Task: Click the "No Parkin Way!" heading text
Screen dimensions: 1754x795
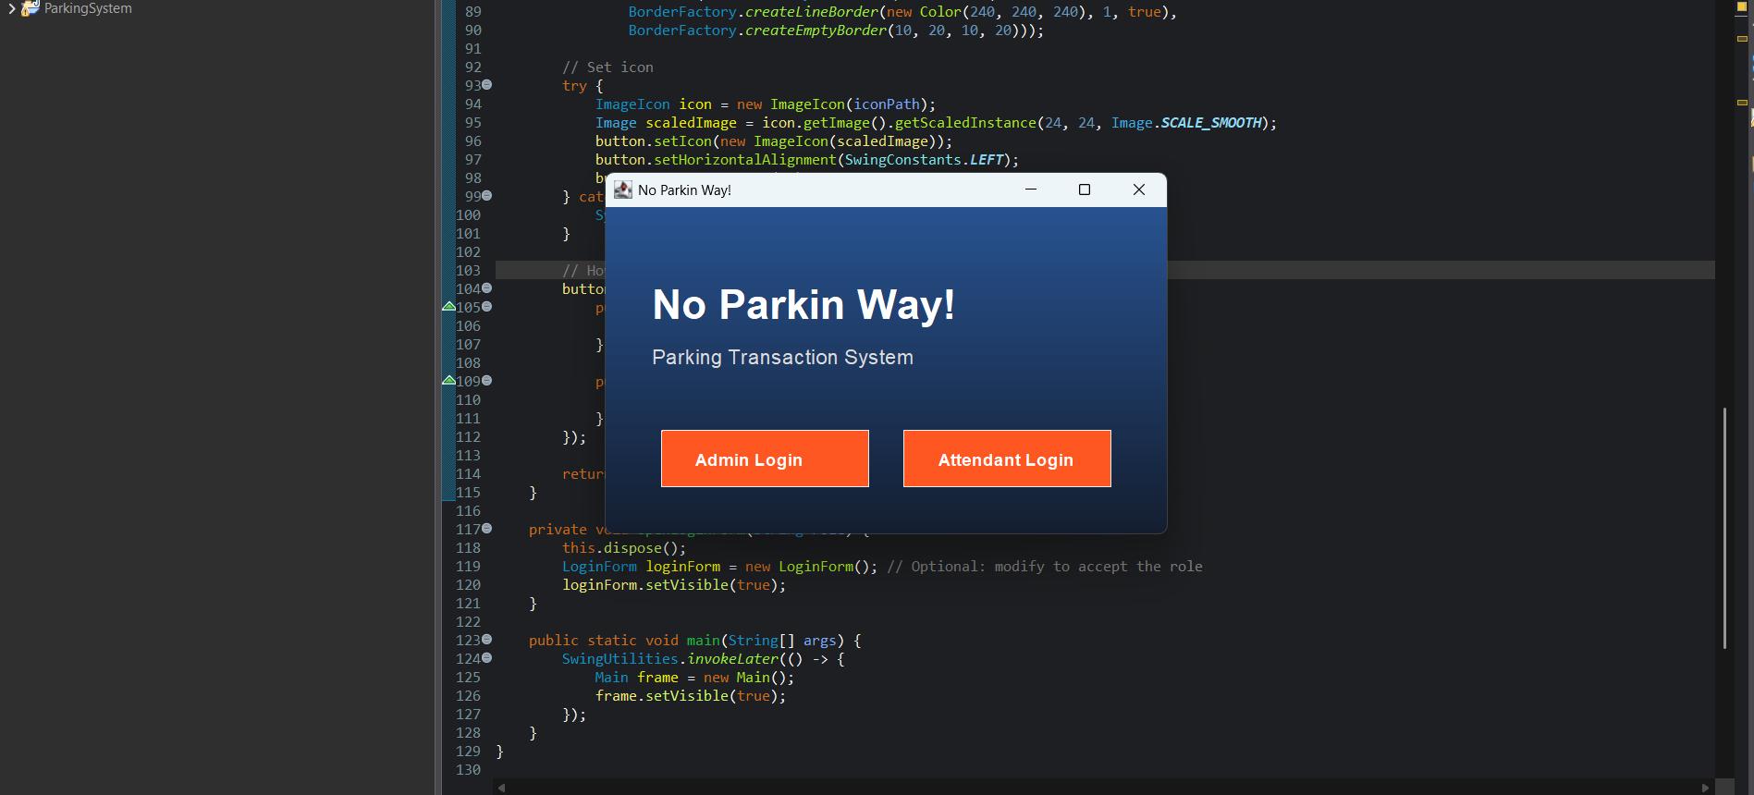Action: click(x=803, y=305)
